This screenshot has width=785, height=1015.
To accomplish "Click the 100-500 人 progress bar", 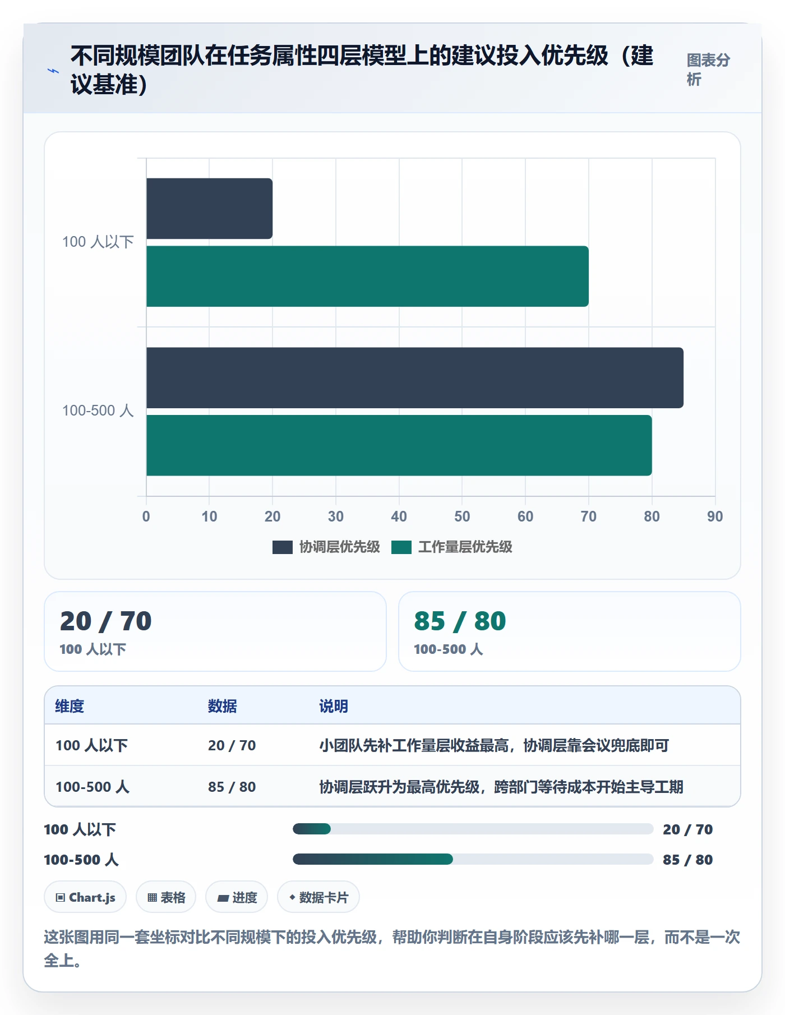I will (x=473, y=859).
